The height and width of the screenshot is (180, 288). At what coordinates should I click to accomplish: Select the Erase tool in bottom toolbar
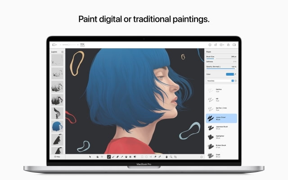click(x=117, y=157)
